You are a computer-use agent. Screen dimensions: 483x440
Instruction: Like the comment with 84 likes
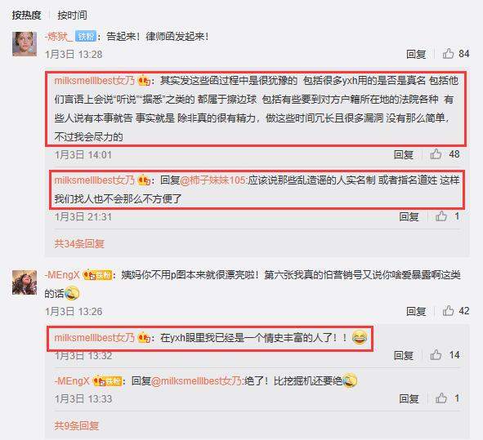(448, 54)
